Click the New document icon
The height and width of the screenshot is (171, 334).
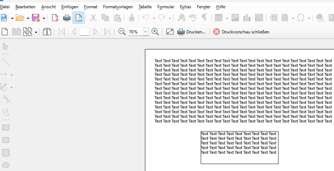[4, 18]
